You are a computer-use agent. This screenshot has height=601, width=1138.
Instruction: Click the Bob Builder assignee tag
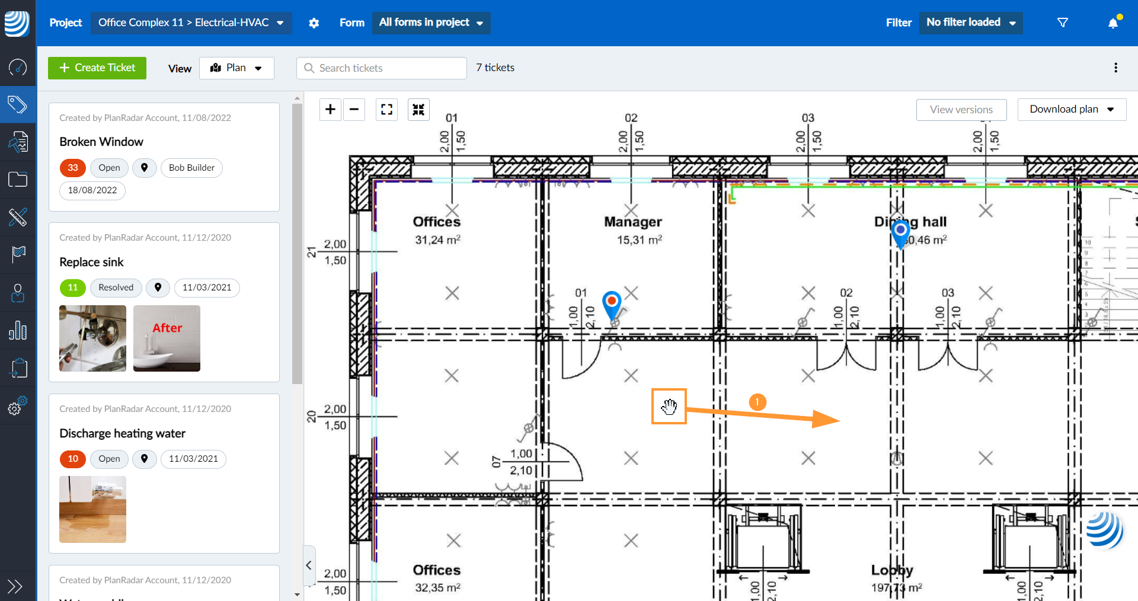[x=191, y=168]
